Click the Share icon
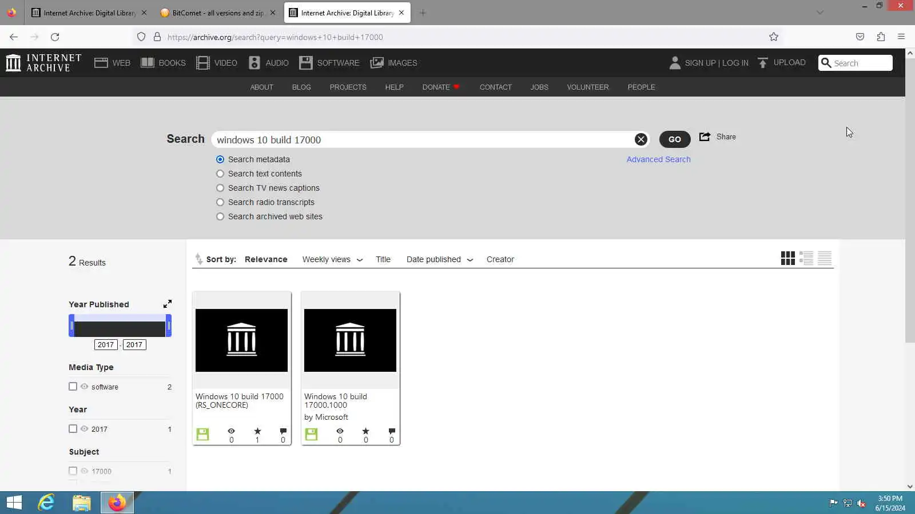 pyautogui.click(x=705, y=137)
